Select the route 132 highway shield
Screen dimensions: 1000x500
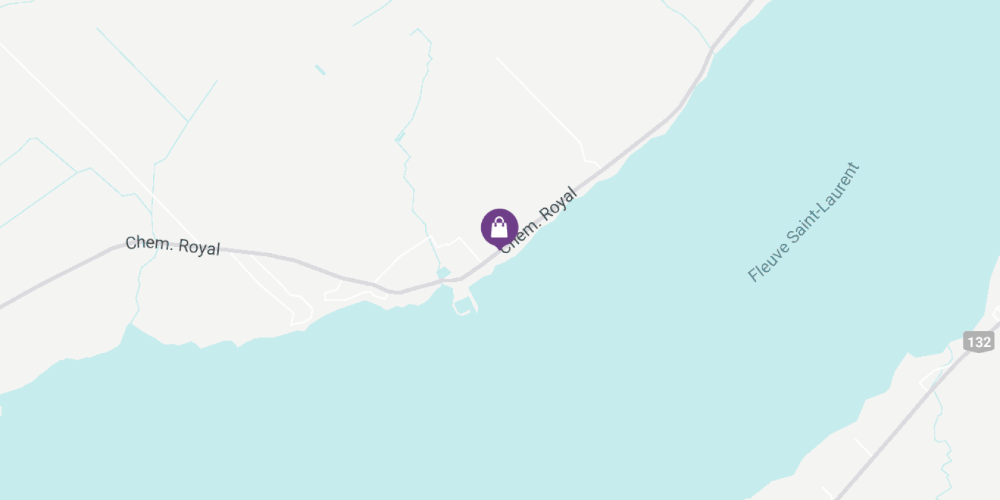pyautogui.click(x=979, y=342)
